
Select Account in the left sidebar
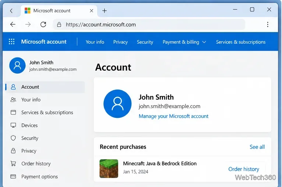point(45,87)
